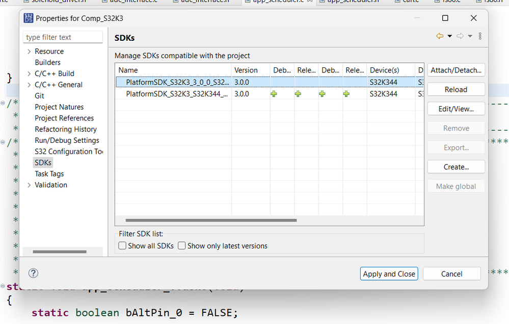This screenshot has height=324, width=509.
Task: Enable the Show all SDKs checkbox
Action: pyautogui.click(x=122, y=246)
